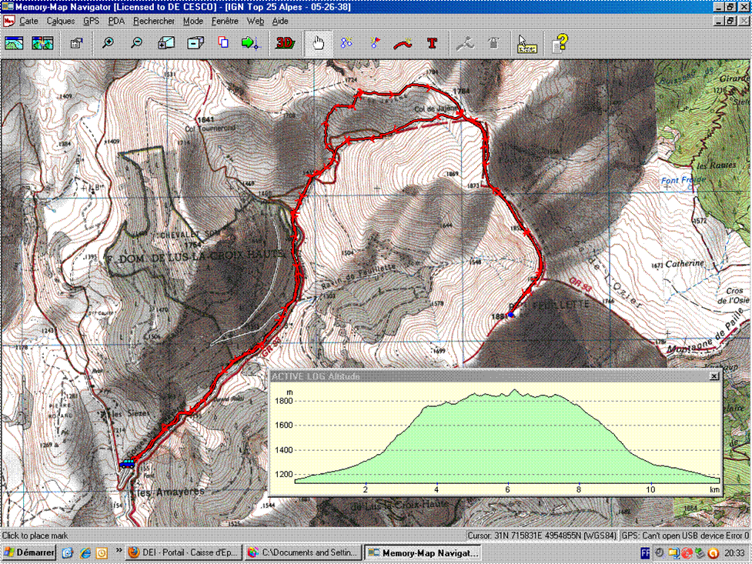Open the help question mark icon
This screenshot has height=564, width=752.
[x=560, y=43]
